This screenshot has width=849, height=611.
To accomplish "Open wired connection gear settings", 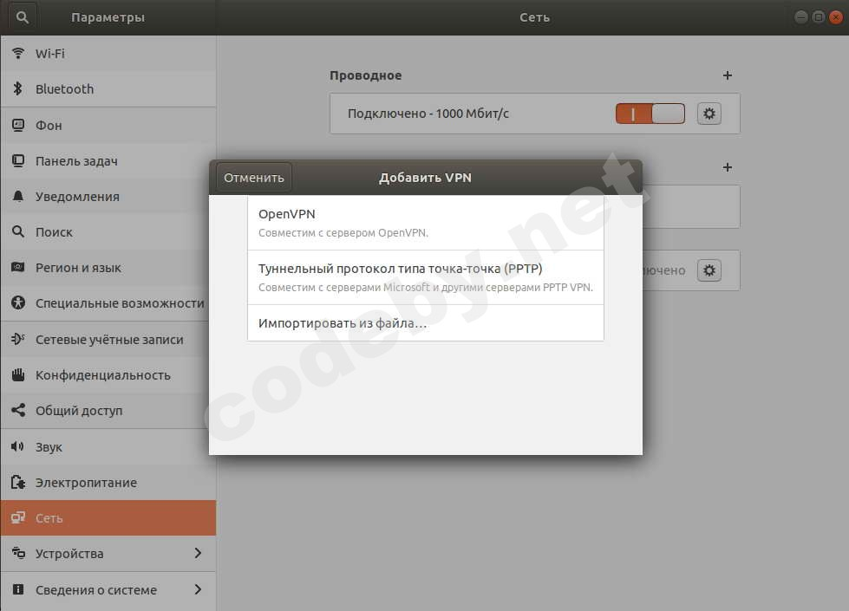I will click(x=709, y=114).
